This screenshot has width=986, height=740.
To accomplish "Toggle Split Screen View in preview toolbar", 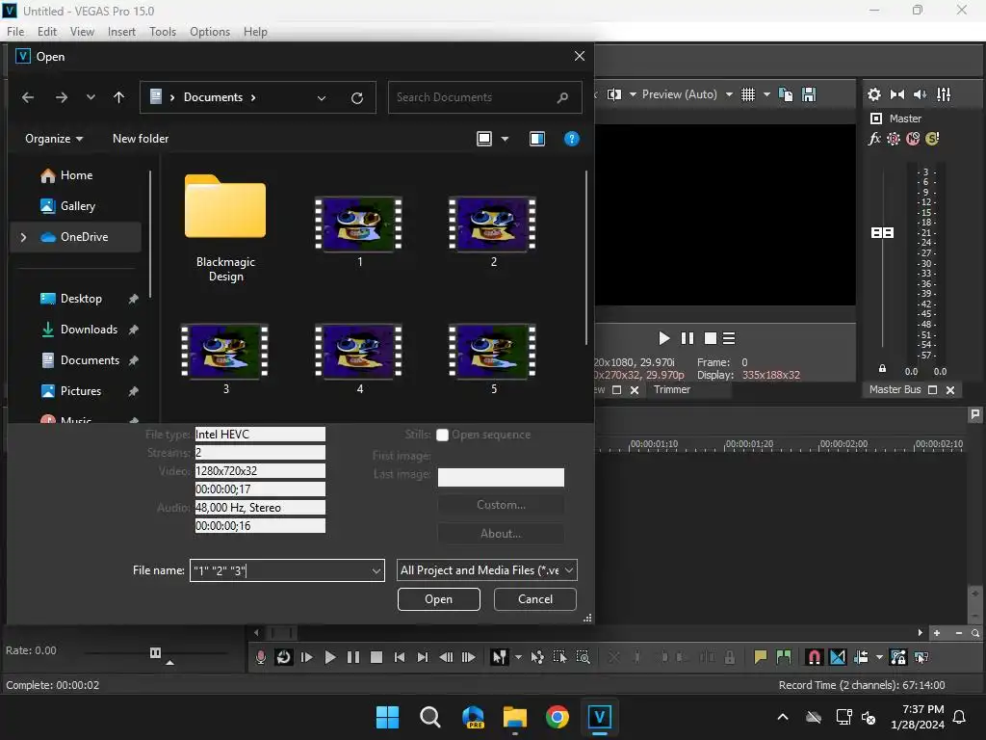I will click(614, 94).
